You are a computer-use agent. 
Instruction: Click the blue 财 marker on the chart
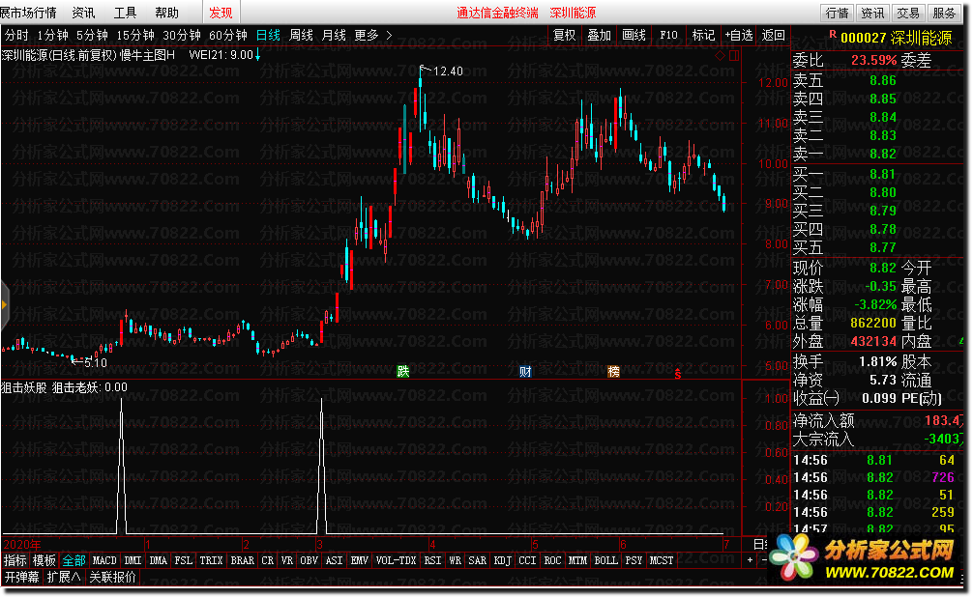tap(525, 371)
